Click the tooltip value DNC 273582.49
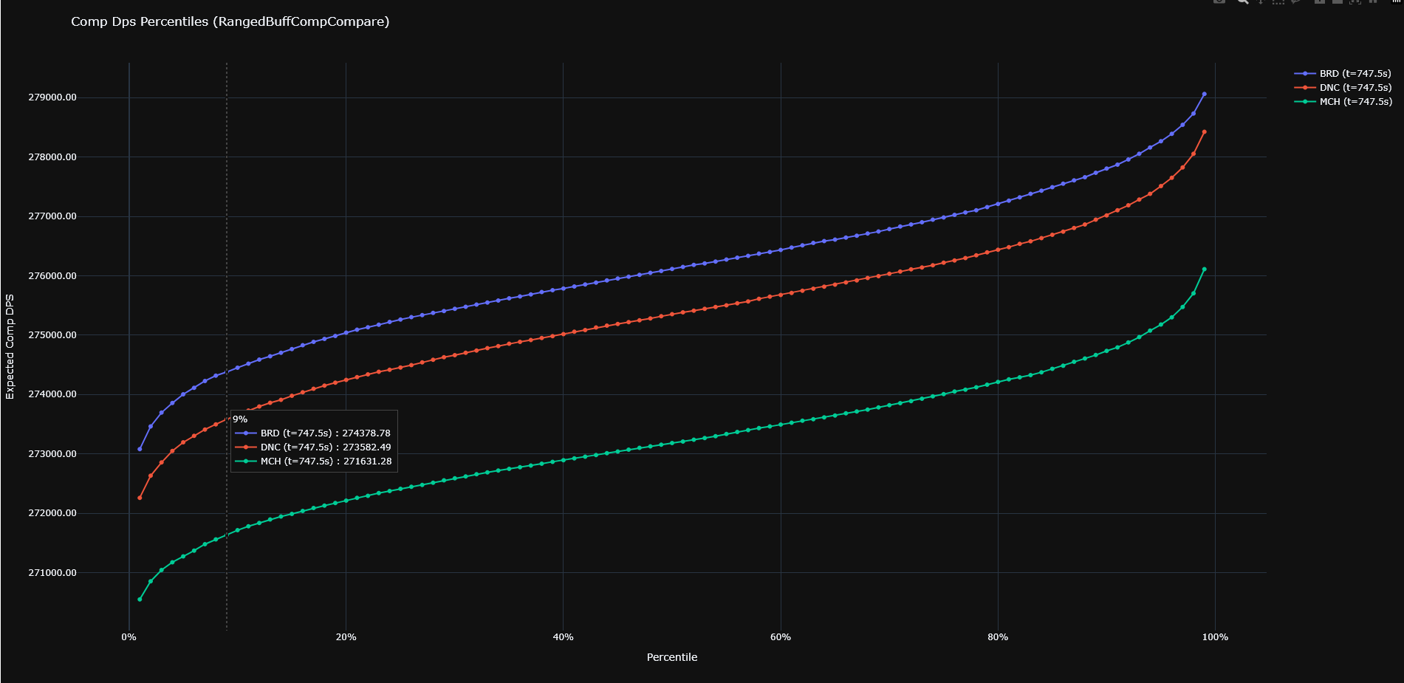The width and height of the screenshot is (1404, 683). (x=326, y=447)
